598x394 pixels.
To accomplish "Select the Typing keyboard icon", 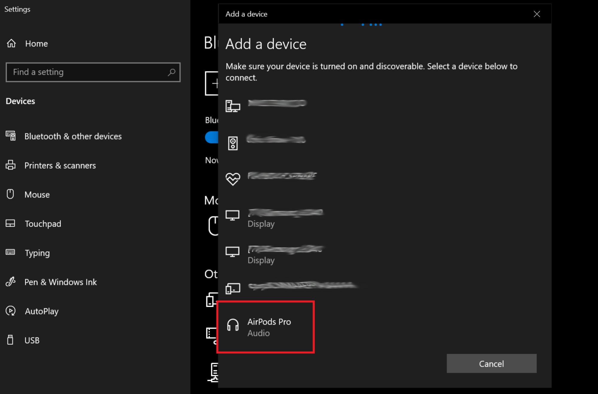I will [10, 253].
